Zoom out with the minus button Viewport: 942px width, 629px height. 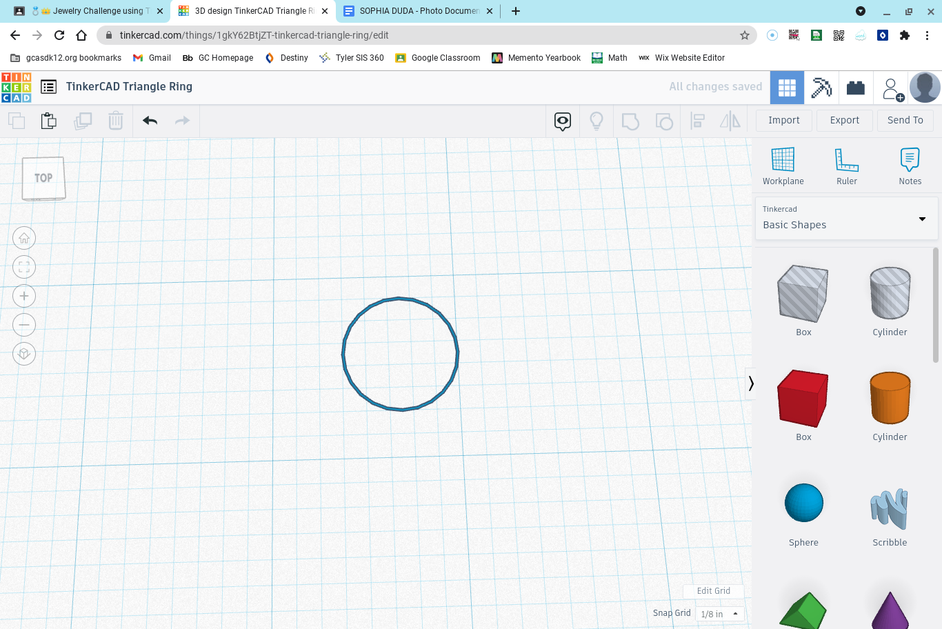click(x=24, y=325)
